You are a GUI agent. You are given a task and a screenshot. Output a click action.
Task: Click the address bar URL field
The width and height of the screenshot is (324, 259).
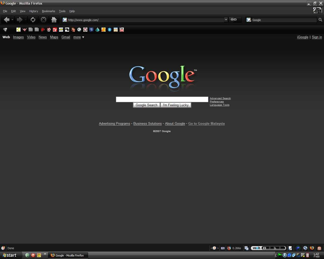click(146, 20)
